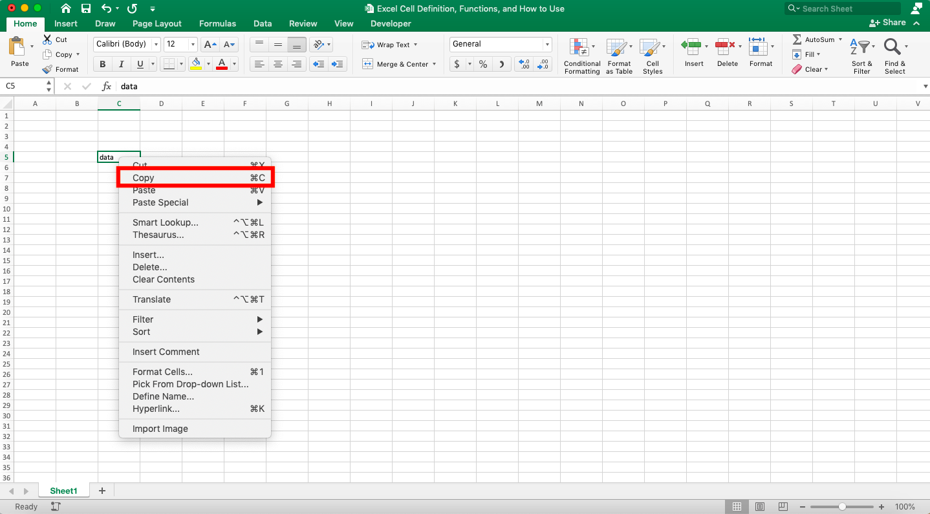Screen dimensions: 930x514
Task: Click the Search Sheet field
Action: click(x=843, y=8)
